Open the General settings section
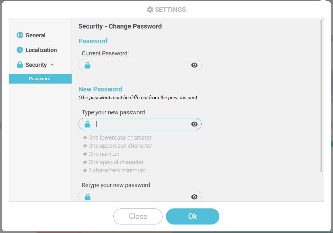This screenshot has height=233, width=333. (35, 35)
